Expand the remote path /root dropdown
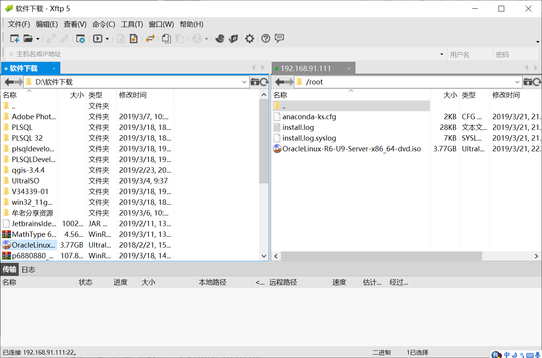 [x=517, y=82]
